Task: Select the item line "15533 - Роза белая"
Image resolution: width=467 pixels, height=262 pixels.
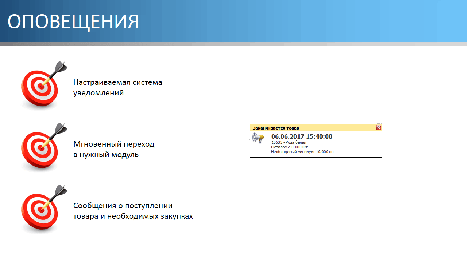Action: (x=289, y=142)
